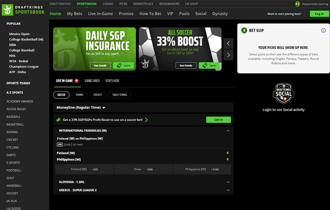Open Jai Alai in A-Z Sports
This screenshot has width=330, height=210.
pos(11,201)
